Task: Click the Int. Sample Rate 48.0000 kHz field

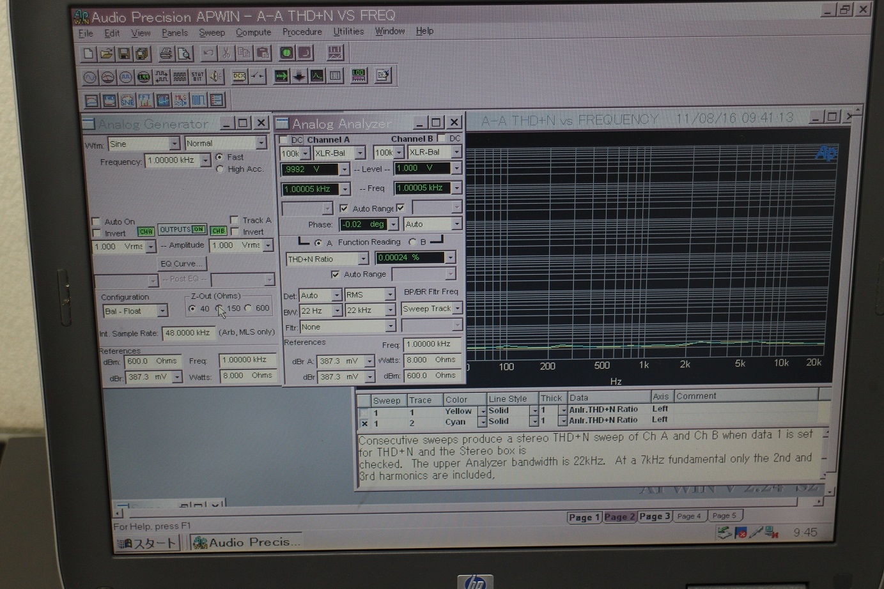Action: (x=189, y=333)
